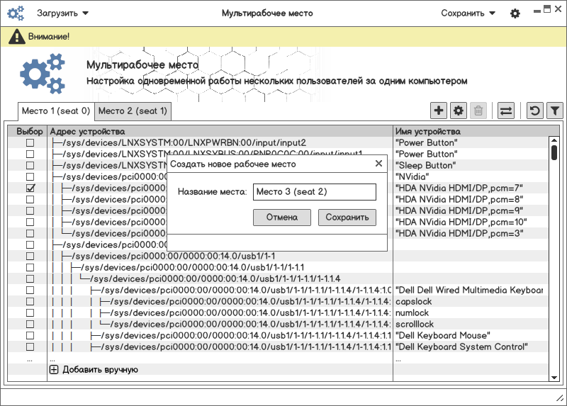
Task: Click the refresh device list icon
Action: 535,111
